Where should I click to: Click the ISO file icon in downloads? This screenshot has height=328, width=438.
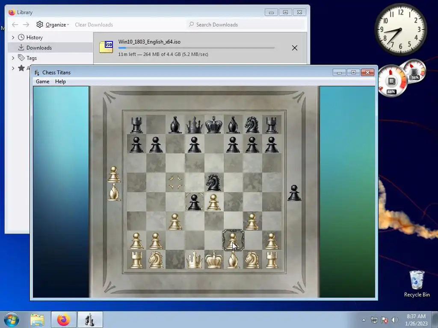pyautogui.click(x=107, y=47)
